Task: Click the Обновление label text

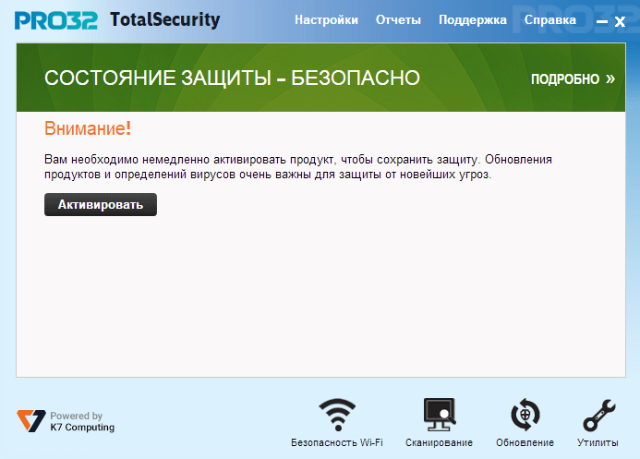Action: click(525, 442)
